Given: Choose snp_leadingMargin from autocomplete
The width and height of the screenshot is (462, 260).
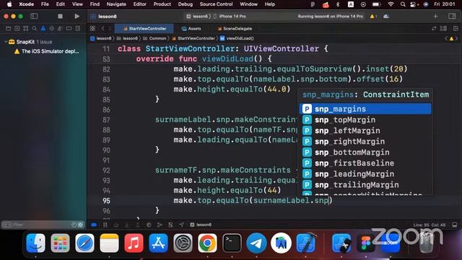Looking at the screenshot, I should click(x=365, y=174).
